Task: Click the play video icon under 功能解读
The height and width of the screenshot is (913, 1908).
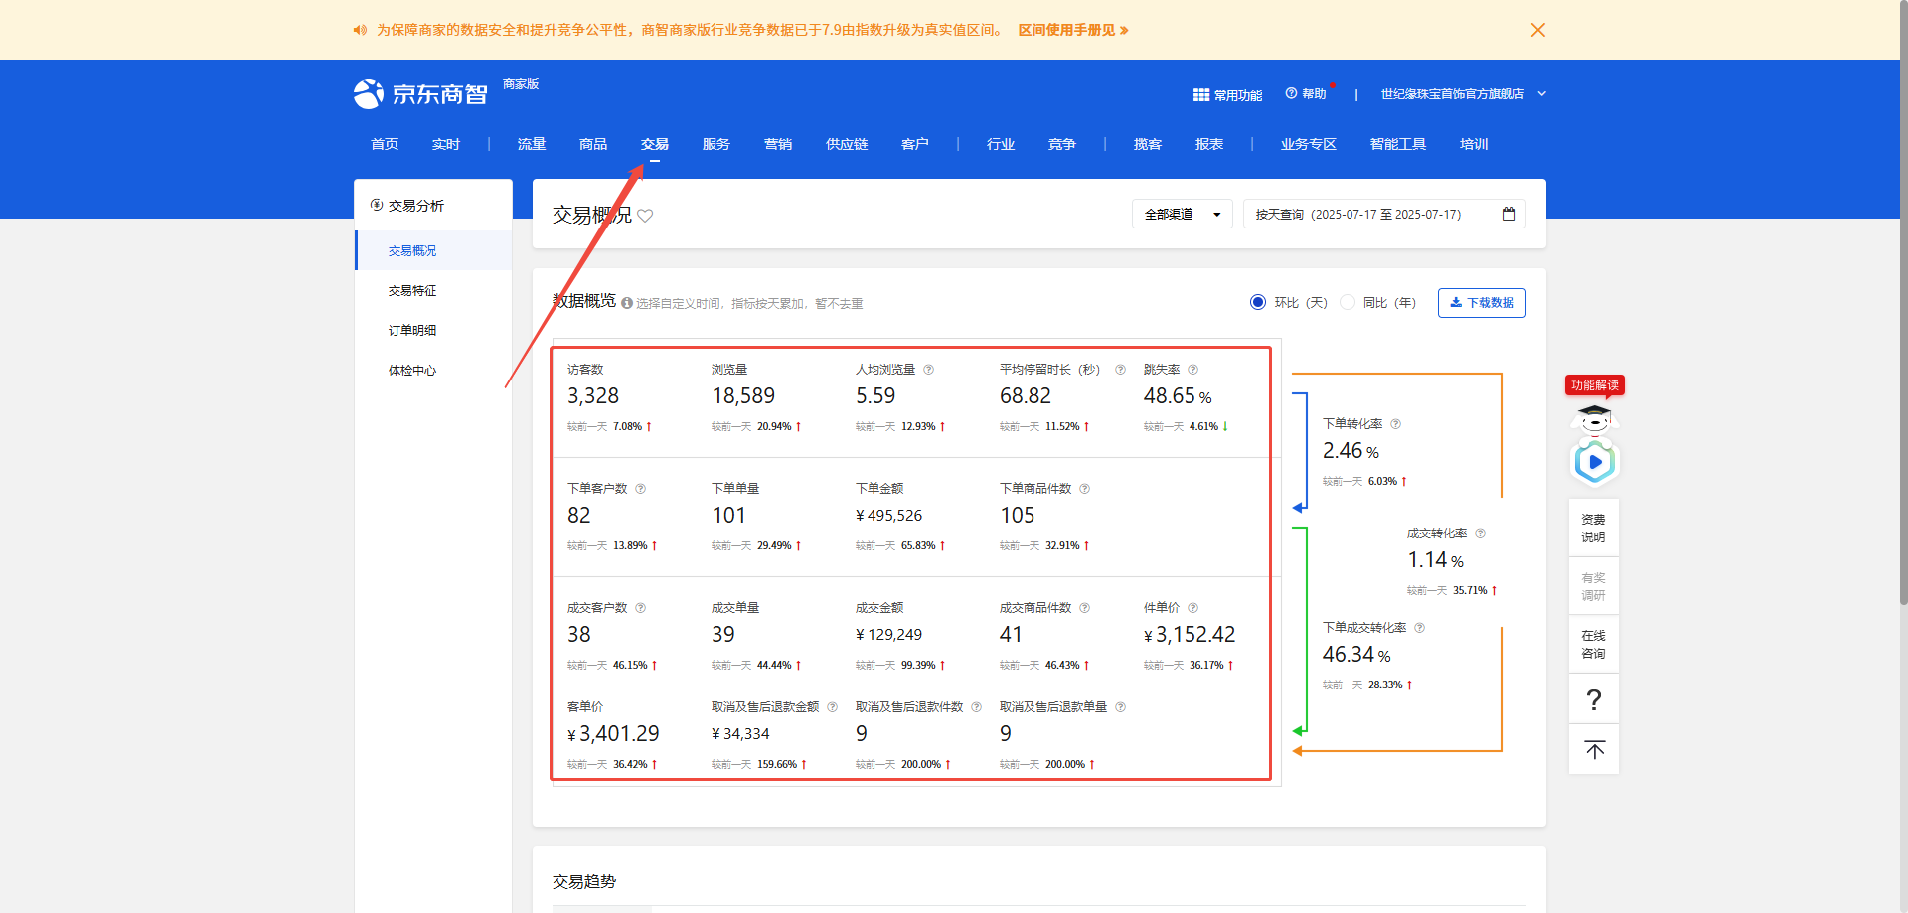Action: pos(1594,462)
